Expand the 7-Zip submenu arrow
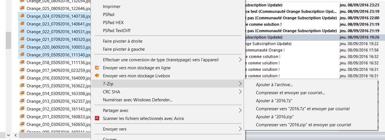 (240, 84)
